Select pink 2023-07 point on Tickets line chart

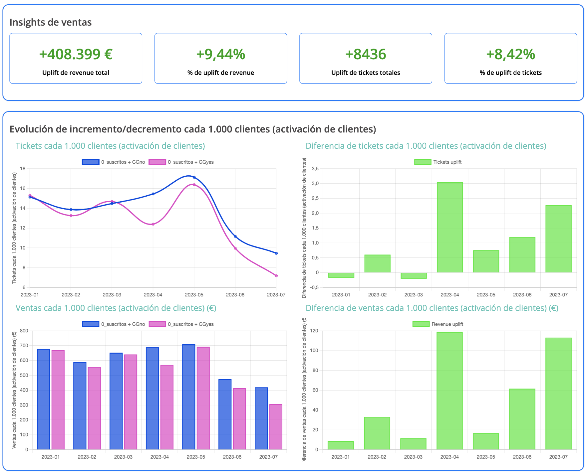pyautogui.click(x=276, y=276)
